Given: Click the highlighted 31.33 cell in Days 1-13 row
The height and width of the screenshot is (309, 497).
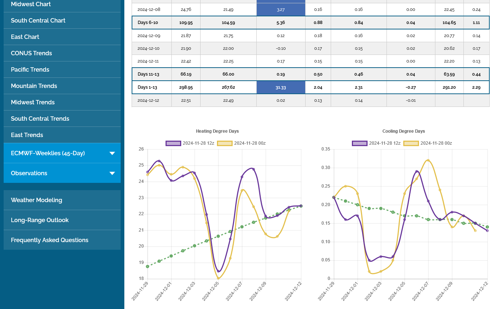Looking at the screenshot, I should pyautogui.click(x=281, y=88).
